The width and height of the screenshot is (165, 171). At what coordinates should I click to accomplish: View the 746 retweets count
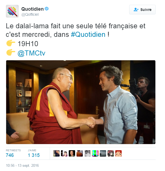pyautogui.click(x=10, y=155)
